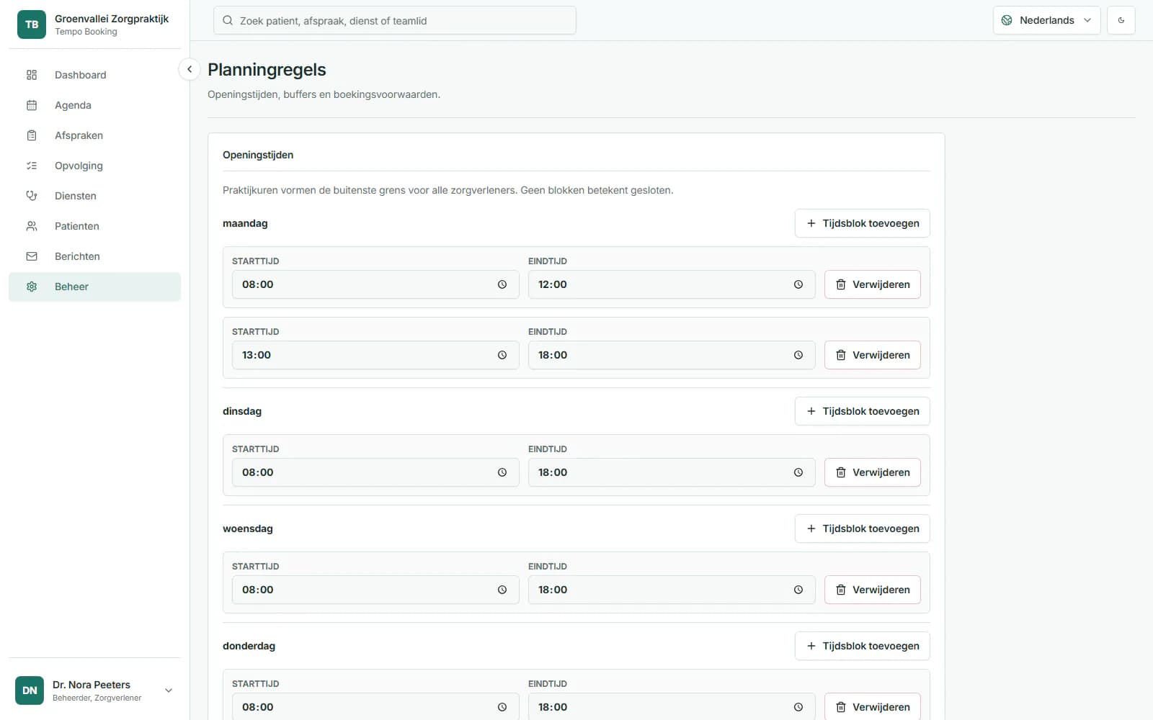Open clock picker for maandag 13:00 start
Image resolution: width=1153 pixels, height=720 pixels.
502,355
